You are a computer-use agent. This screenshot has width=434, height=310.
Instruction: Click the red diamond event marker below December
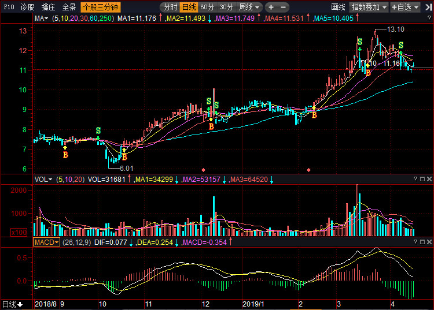(x=203, y=170)
